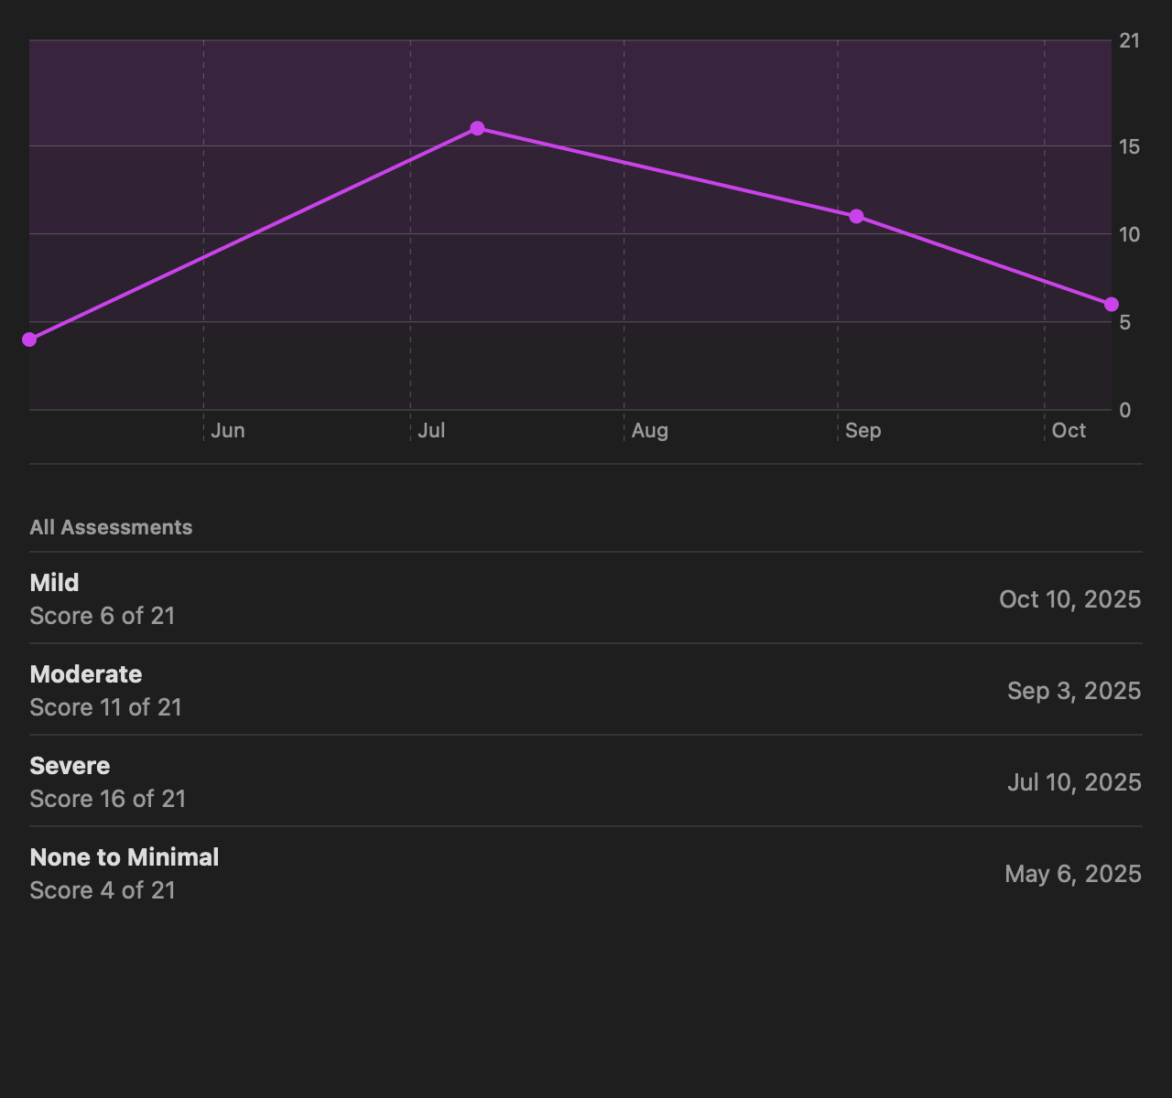Click the Aug axis label
Viewport: 1172px width, 1098px height.
(x=650, y=430)
